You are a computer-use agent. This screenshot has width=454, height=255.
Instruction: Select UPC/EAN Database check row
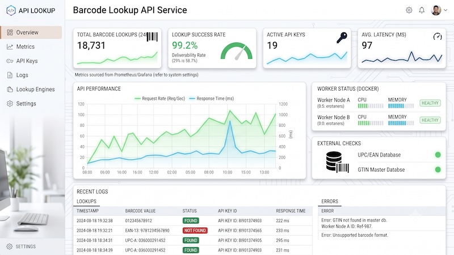[399, 155]
